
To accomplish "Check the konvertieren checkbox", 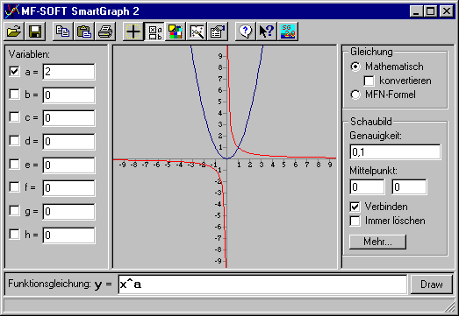I will [x=369, y=81].
